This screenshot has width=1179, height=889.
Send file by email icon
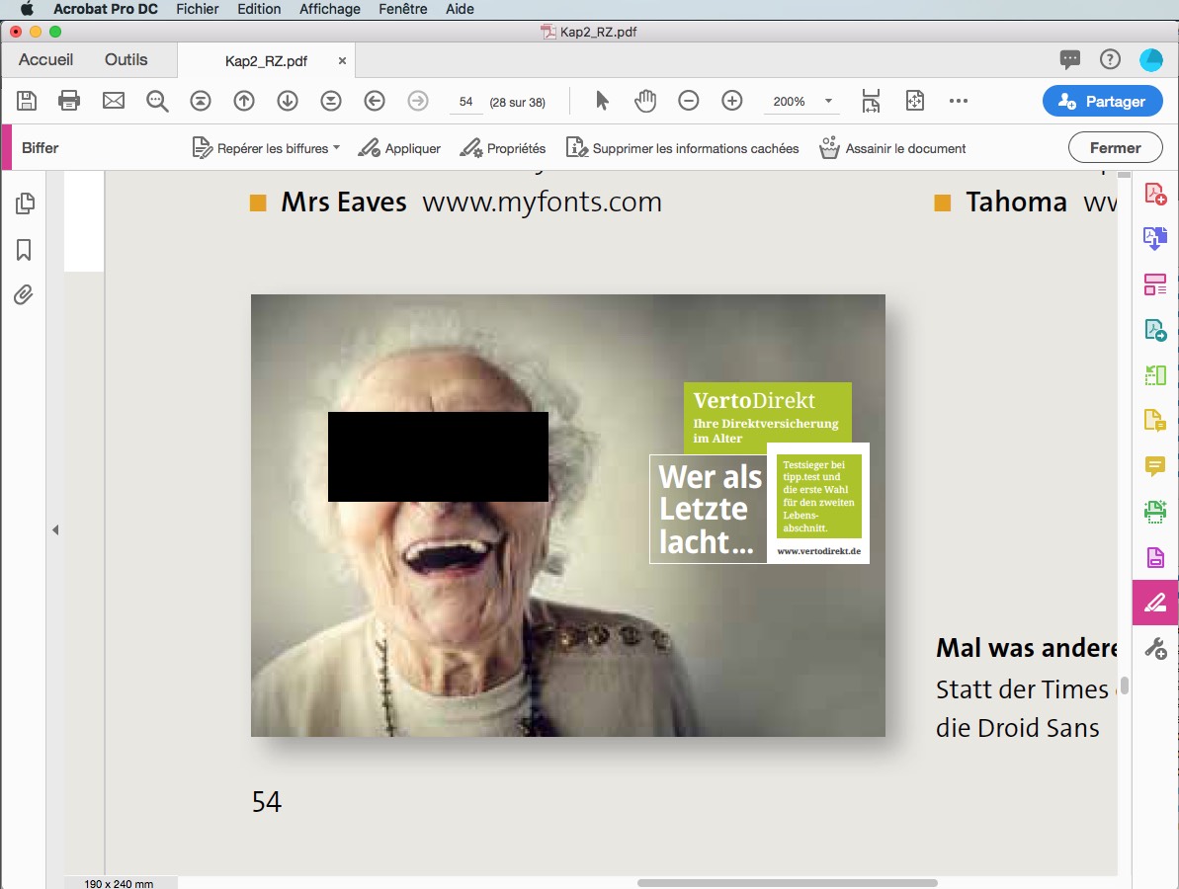pyautogui.click(x=114, y=101)
